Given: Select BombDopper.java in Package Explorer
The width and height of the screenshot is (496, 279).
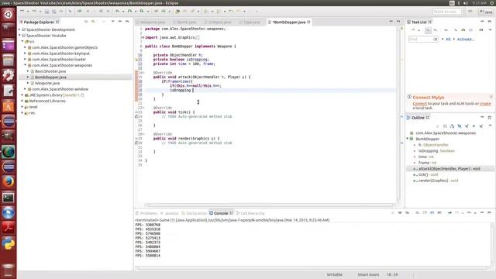Looking at the screenshot, I should pos(50,77).
